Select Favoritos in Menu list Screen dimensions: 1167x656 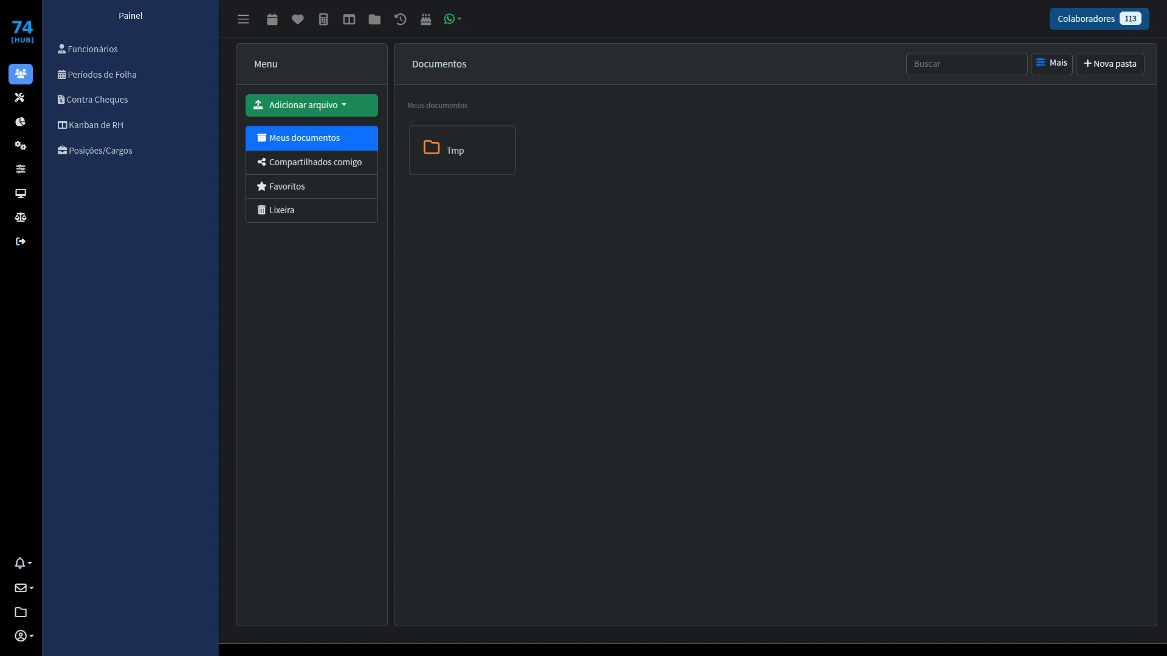pos(312,186)
